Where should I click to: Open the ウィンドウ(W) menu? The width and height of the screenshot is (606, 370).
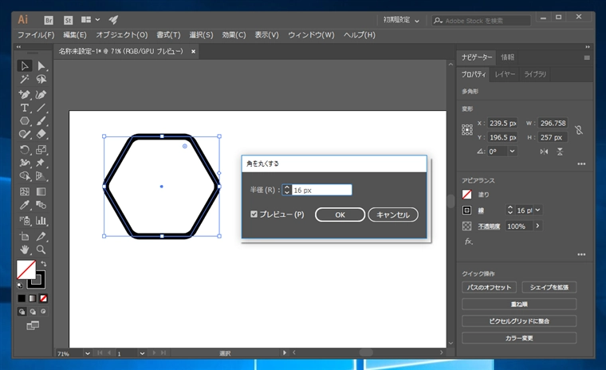click(311, 35)
